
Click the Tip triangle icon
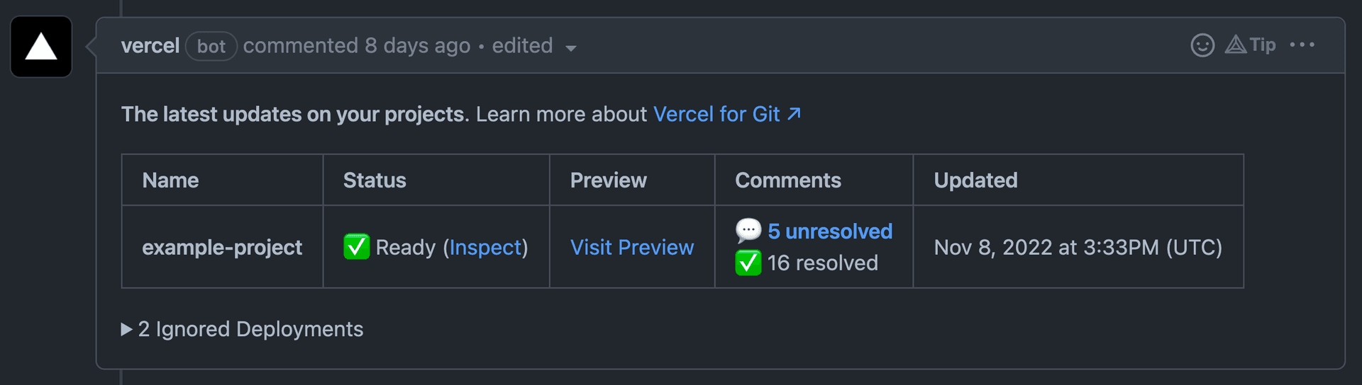(x=1236, y=45)
